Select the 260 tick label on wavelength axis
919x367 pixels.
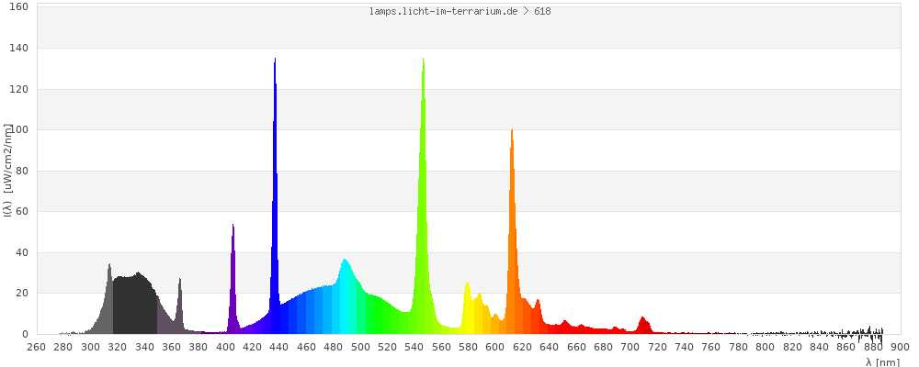[x=36, y=347]
